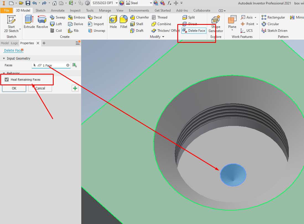Screen dimensions: 304x224
Task: Select the Loft tool
Action: (56, 24)
